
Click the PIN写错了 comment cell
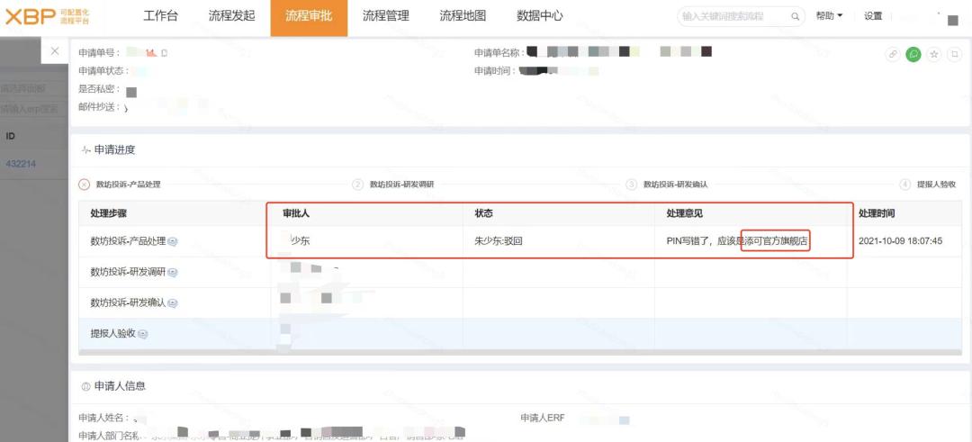point(736,241)
